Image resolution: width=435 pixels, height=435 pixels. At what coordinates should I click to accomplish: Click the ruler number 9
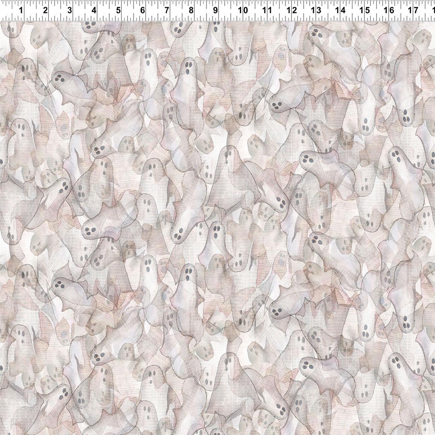[215, 11]
